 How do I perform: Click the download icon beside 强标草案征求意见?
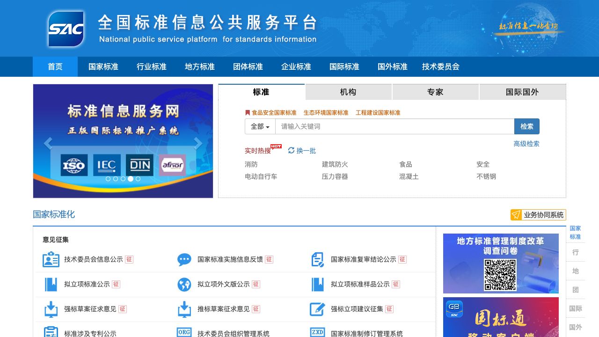(x=51, y=309)
